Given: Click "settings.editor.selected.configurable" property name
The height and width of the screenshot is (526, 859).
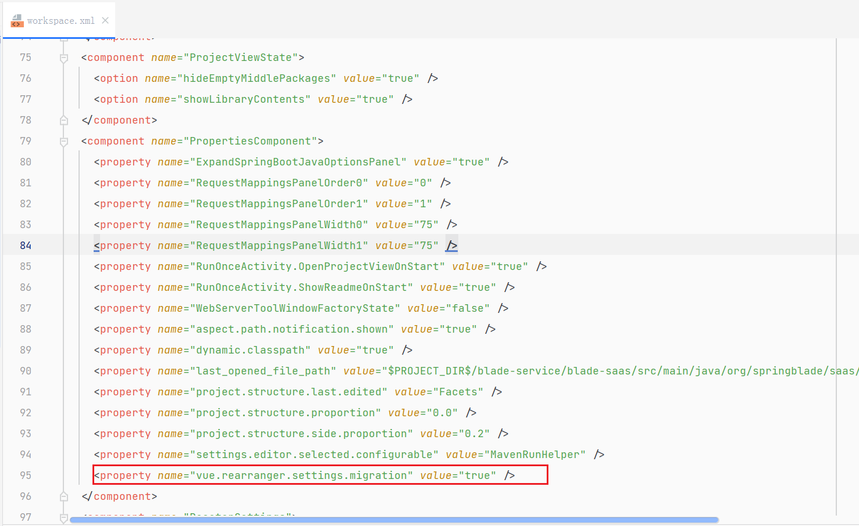Looking at the screenshot, I should click(314, 455).
